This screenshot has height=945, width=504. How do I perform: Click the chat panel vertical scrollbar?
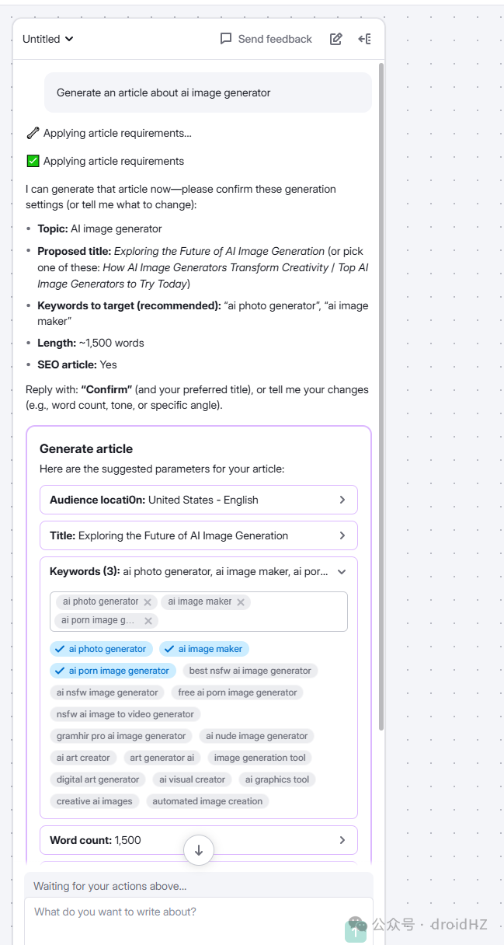click(381, 396)
